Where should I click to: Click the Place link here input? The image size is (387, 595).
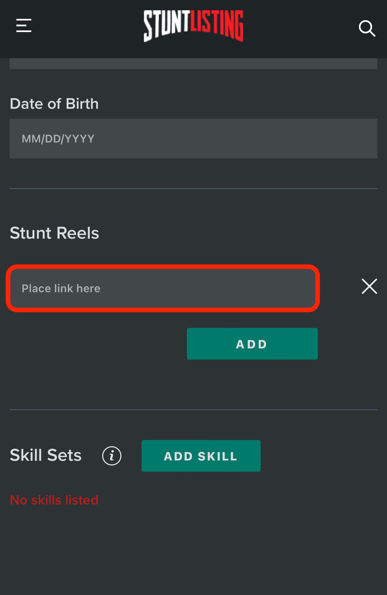[163, 288]
